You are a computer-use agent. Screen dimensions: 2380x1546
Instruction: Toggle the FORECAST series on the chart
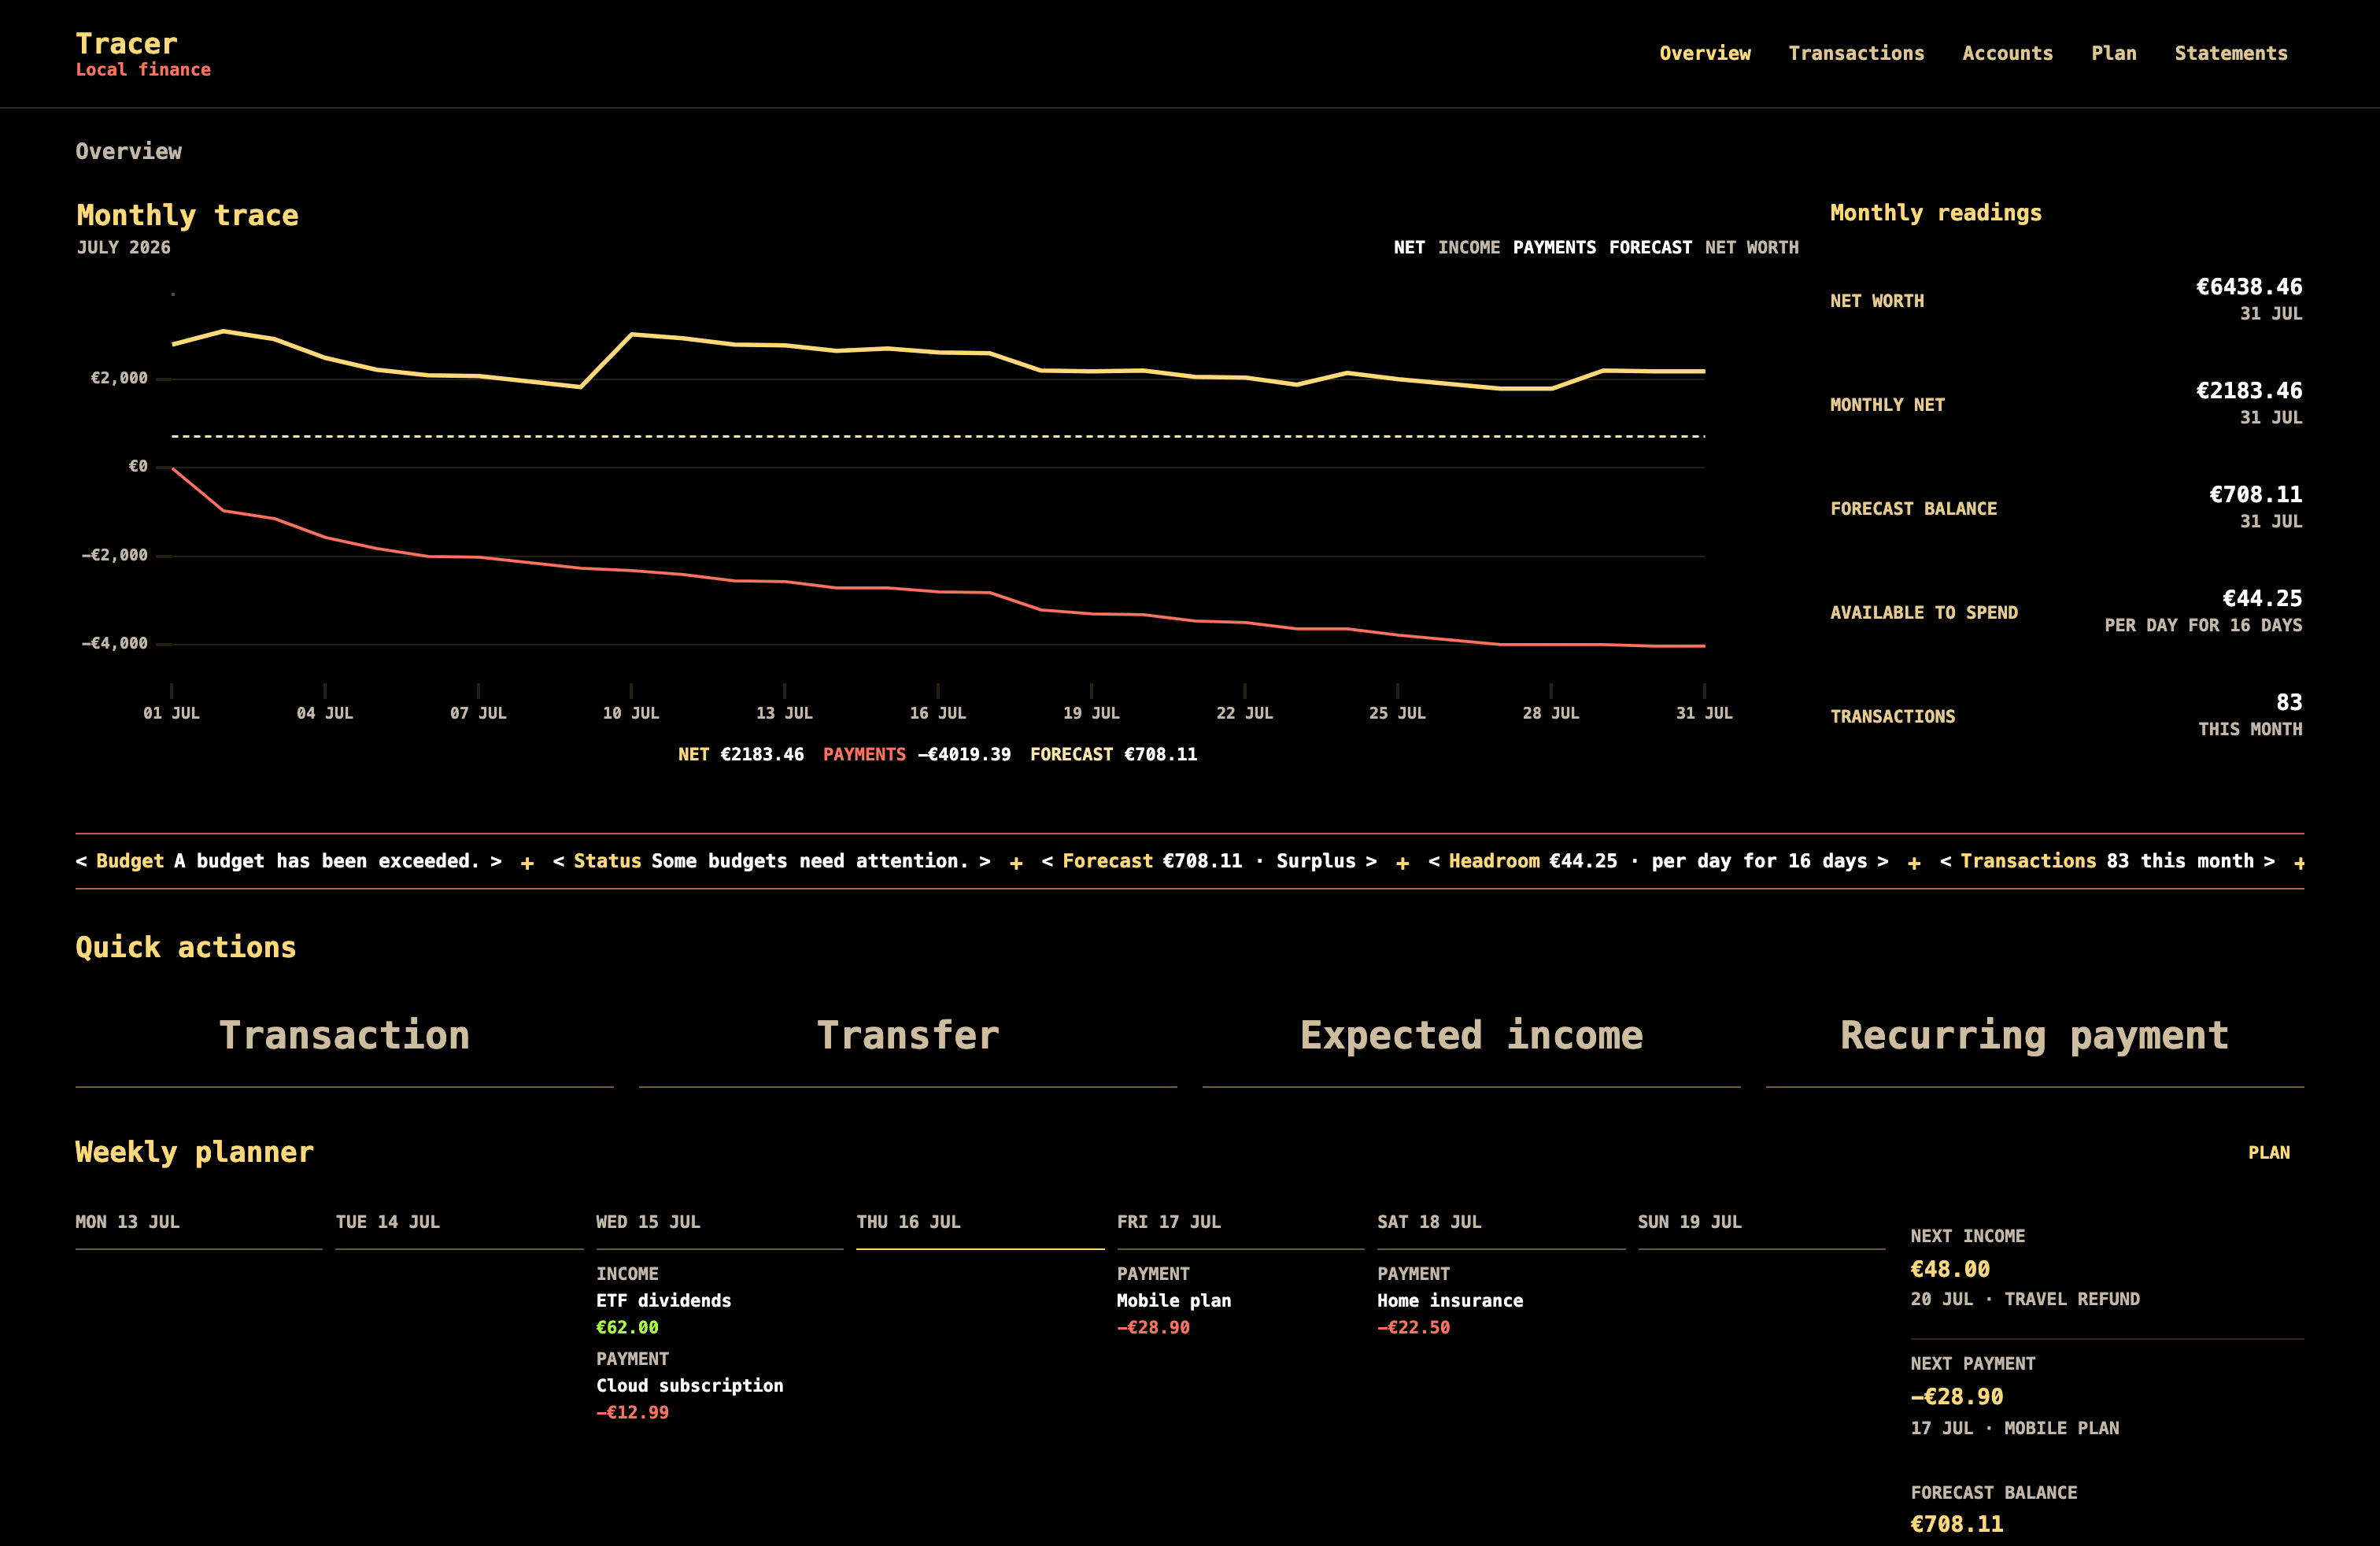coord(1650,247)
